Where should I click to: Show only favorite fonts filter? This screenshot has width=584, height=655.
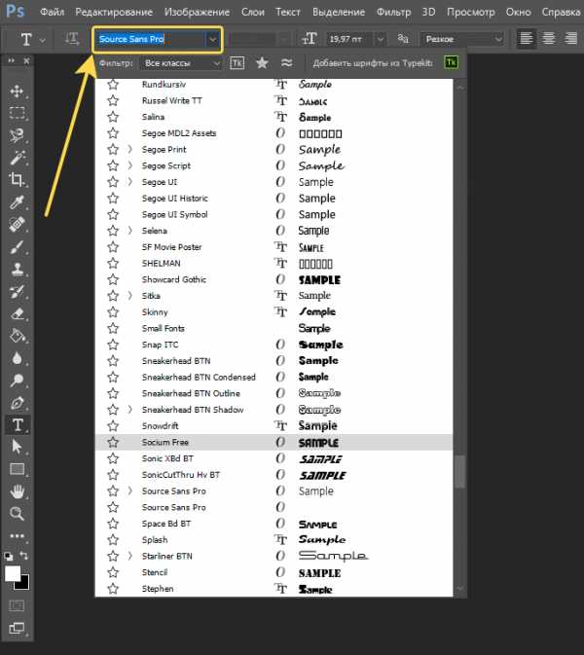[262, 63]
